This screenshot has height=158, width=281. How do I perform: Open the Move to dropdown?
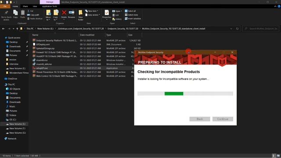point(48,15)
